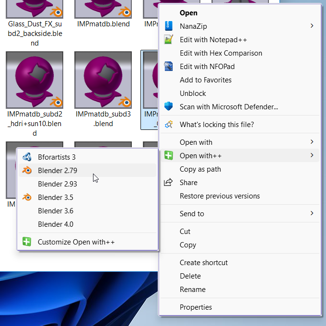Image resolution: width=326 pixels, height=326 pixels.
Task: Open Properties from the context menu
Action: 196,307
